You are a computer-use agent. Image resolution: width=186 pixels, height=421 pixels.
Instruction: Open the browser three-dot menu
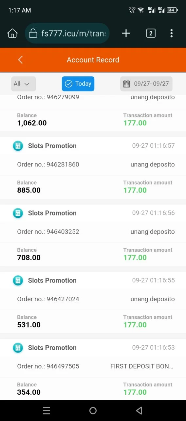point(172,33)
